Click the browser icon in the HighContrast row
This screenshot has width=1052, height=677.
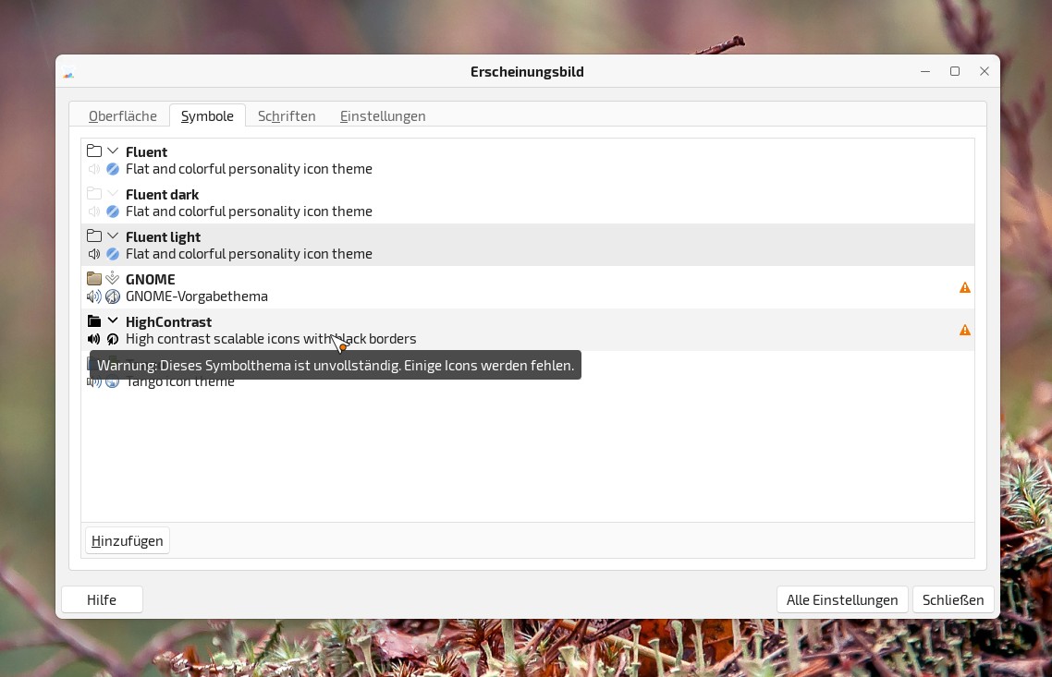(x=113, y=339)
